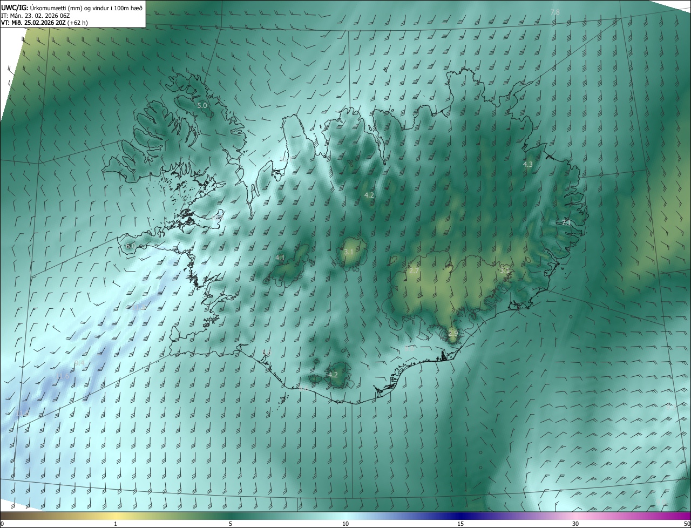Click the colour scale tick label 15

point(460,524)
